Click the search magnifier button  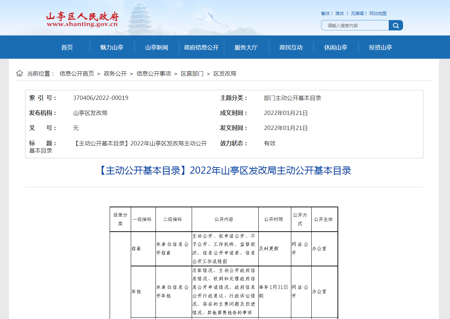396,25
